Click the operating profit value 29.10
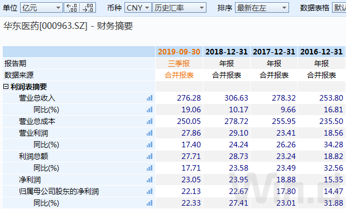Image resolution: width=346 pixels, height=209 pixels. (238, 133)
